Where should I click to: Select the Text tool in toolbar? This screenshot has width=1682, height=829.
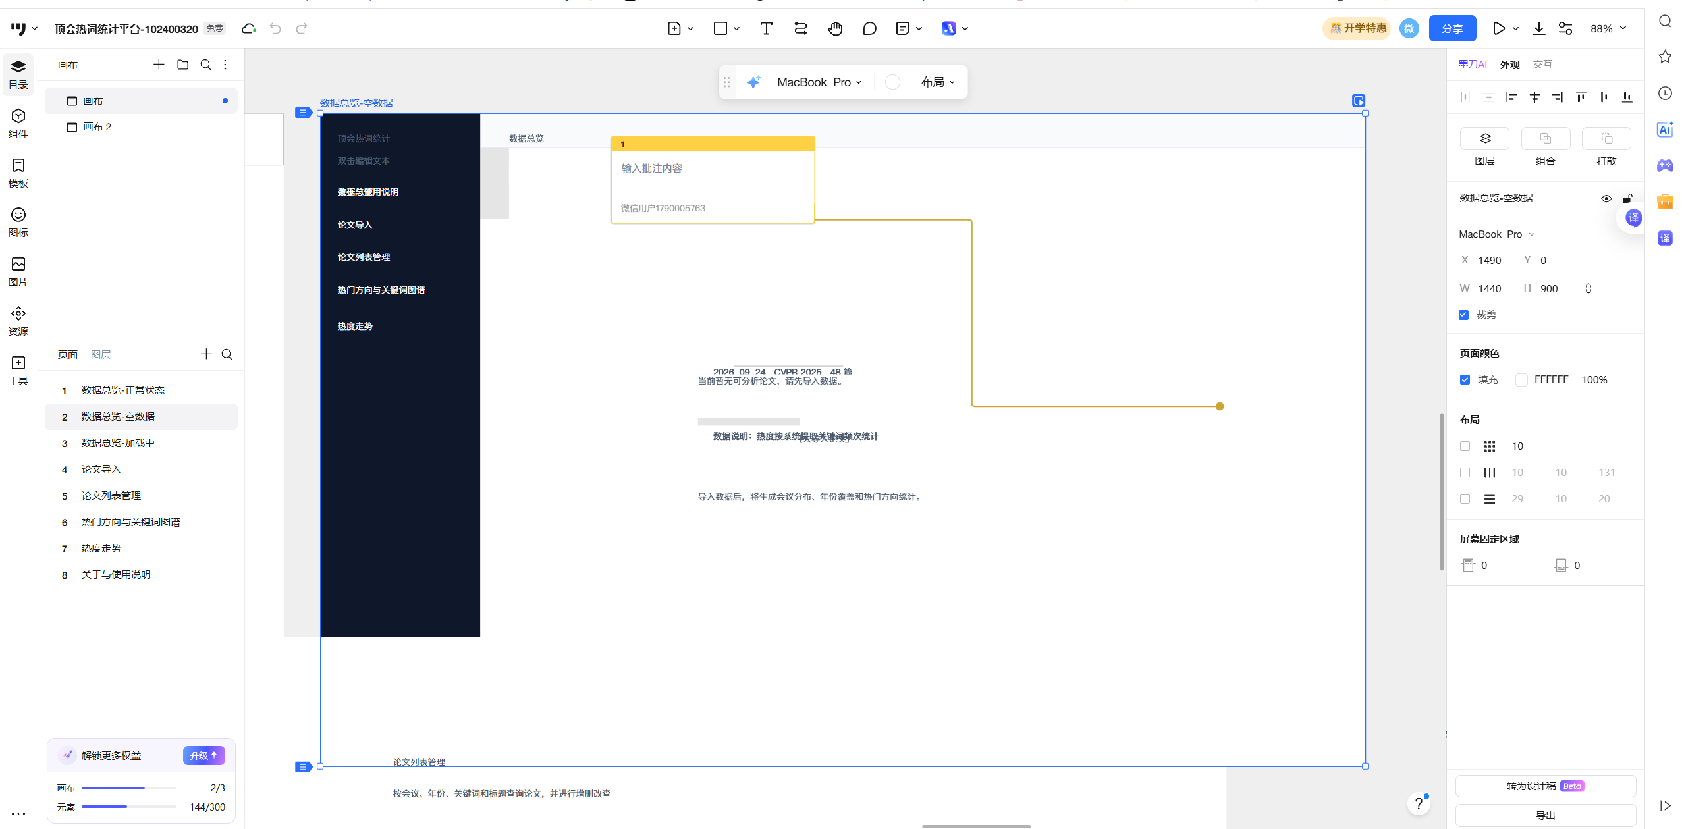[x=766, y=28]
